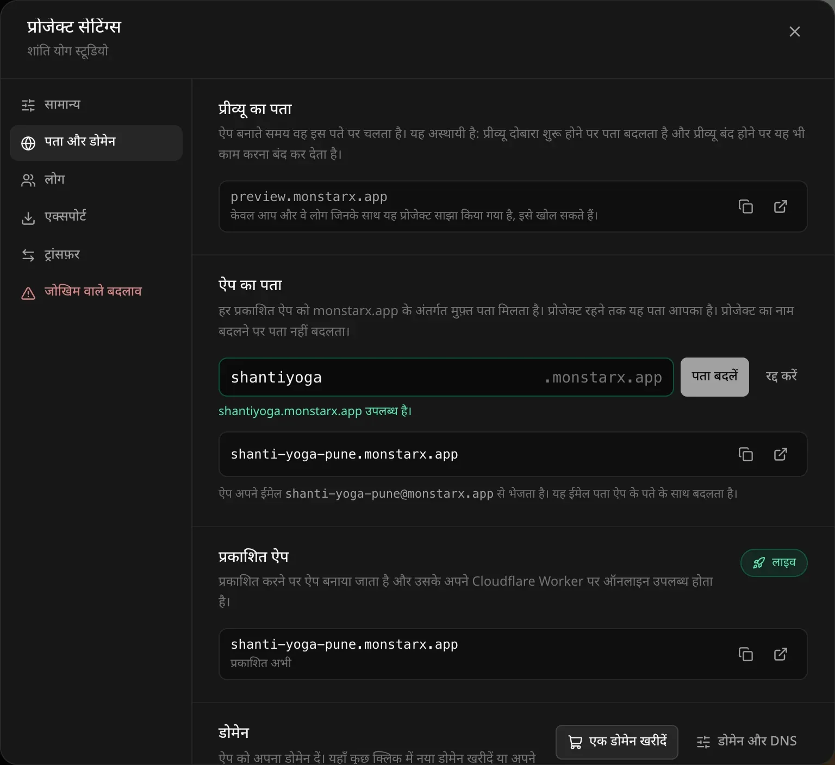Copy the preview.monstarx.app address
The height and width of the screenshot is (765, 835).
pos(746,206)
